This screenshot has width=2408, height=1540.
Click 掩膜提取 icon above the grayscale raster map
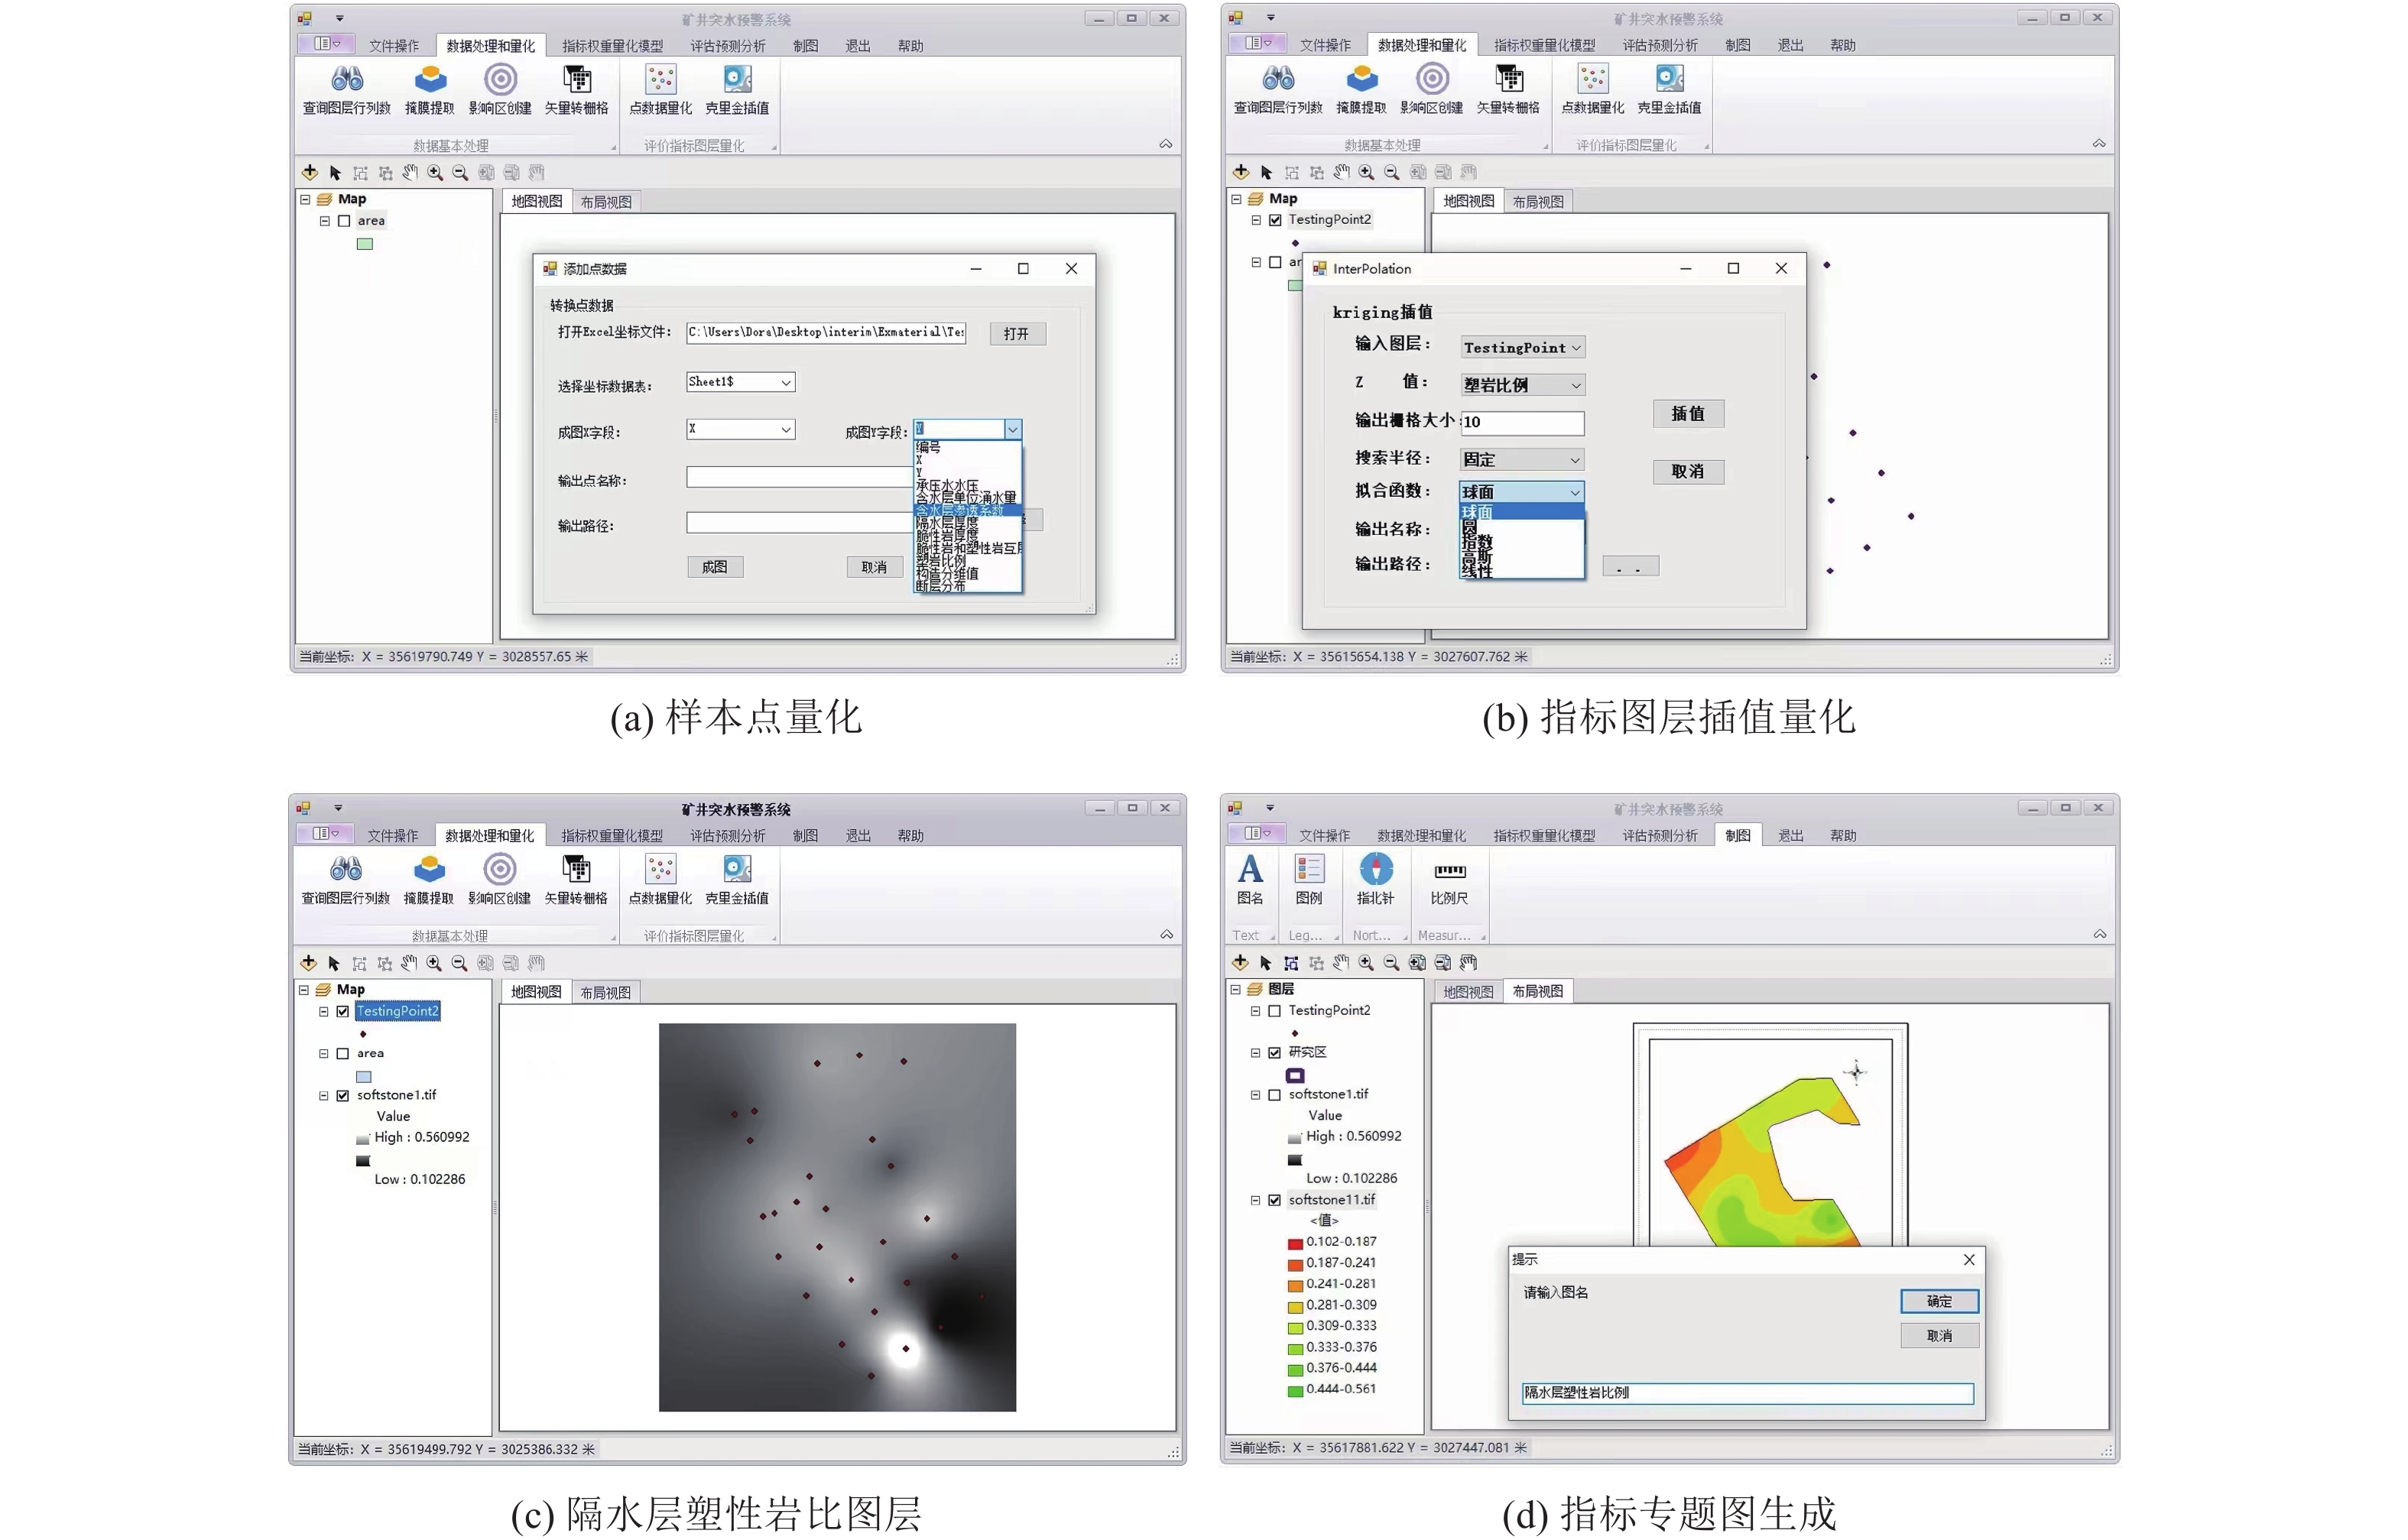click(x=429, y=870)
